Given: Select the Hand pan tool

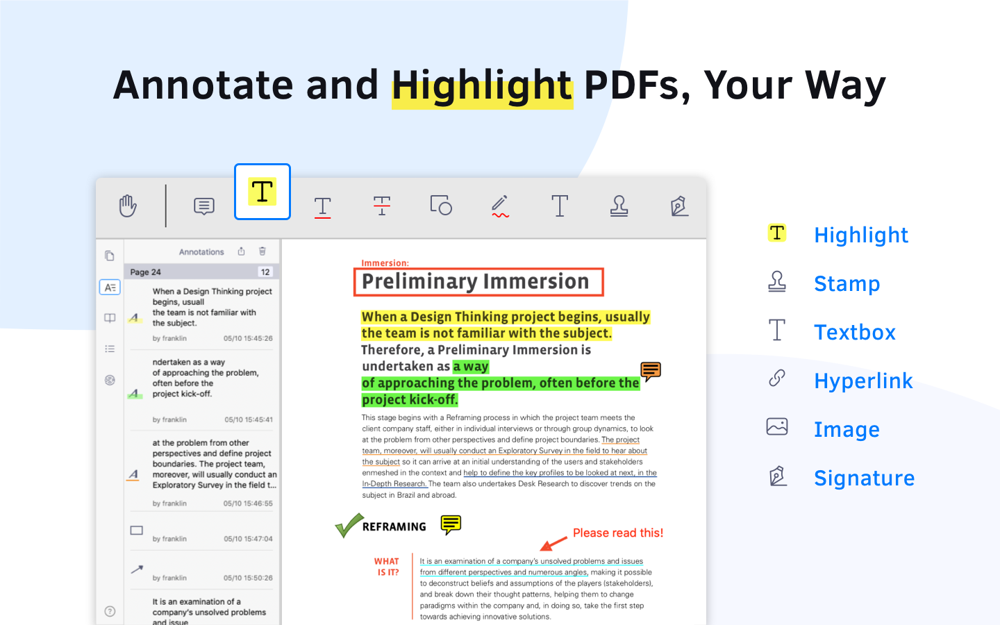Looking at the screenshot, I should (x=128, y=206).
